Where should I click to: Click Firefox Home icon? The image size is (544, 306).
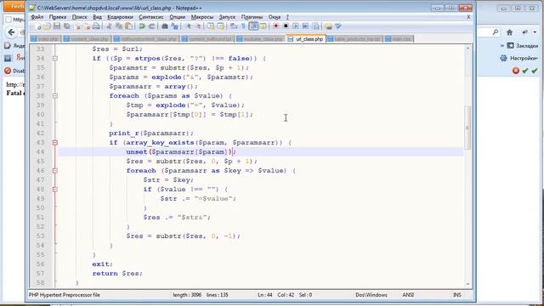pyautogui.click(x=509, y=32)
